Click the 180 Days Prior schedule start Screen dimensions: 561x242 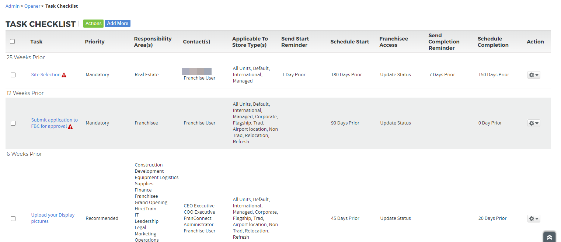[346, 75]
